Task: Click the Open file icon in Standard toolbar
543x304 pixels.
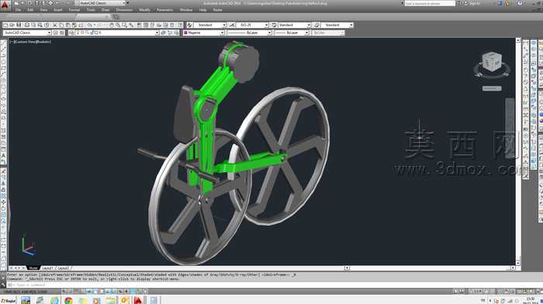Action: pyautogui.click(x=12, y=25)
